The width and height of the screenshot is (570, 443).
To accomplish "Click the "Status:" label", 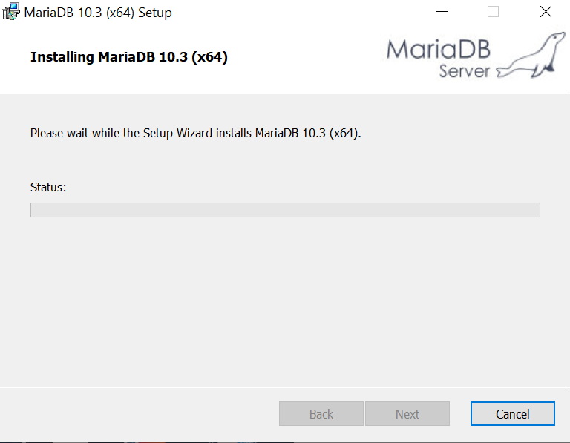I will click(x=48, y=187).
